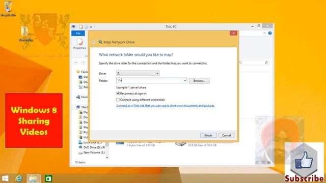Select This PC node in navigation pane
The width and height of the screenshot is (326, 183).
[82, 107]
